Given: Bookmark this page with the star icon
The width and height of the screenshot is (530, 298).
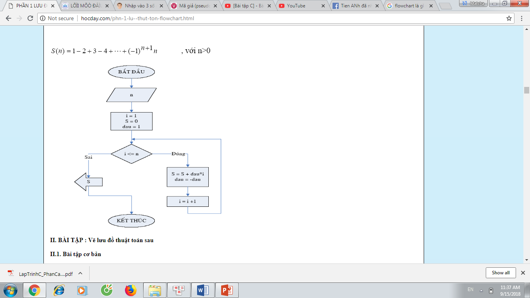Looking at the screenshot, I should (509, 18).
